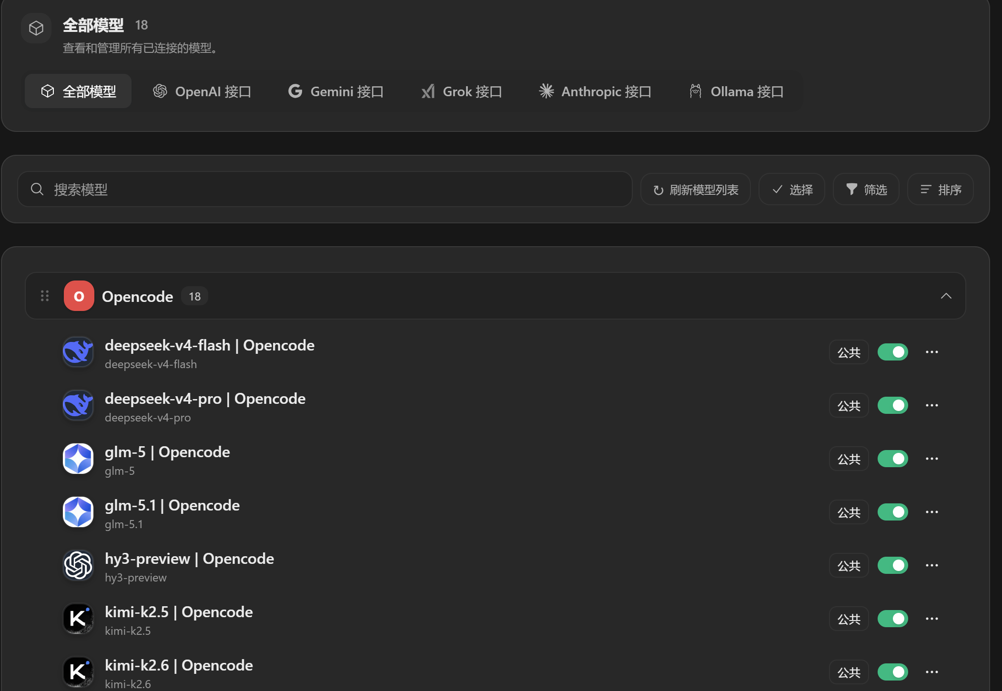Toggle the kimi-k2.5 model off
Screen dimensions: 1002x691
point(893,619)
